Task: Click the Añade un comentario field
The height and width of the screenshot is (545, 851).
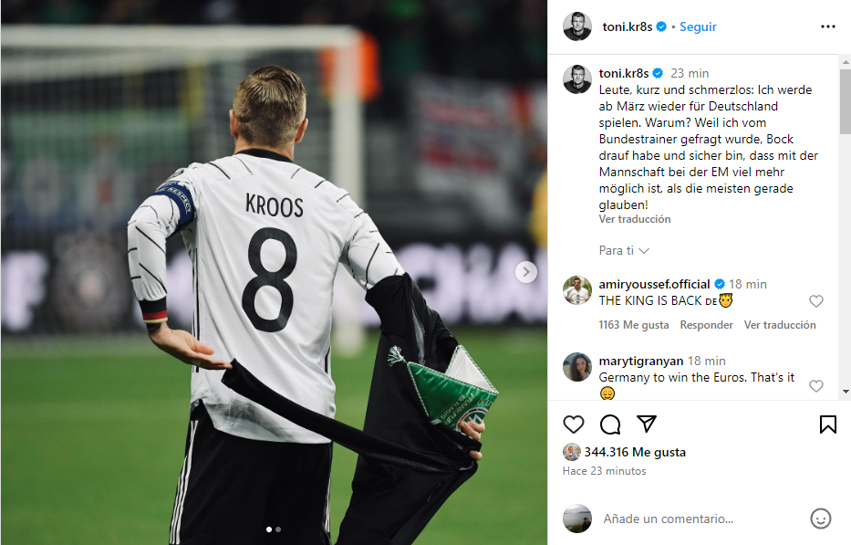Action: coord(701,519)
